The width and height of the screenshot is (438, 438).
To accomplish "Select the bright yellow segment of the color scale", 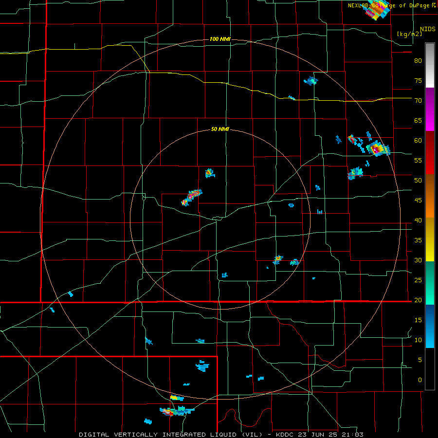I will click(430, 250).
